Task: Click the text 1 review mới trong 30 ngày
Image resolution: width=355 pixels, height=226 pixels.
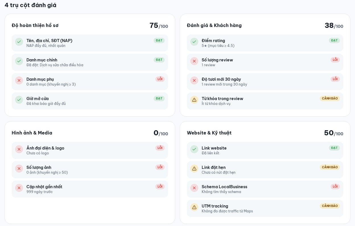Action: click(x=224, y=84)
